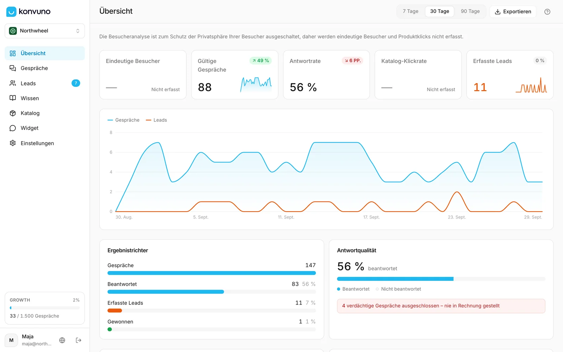
Task: Click the globe language icon
Action: [62, 340]
